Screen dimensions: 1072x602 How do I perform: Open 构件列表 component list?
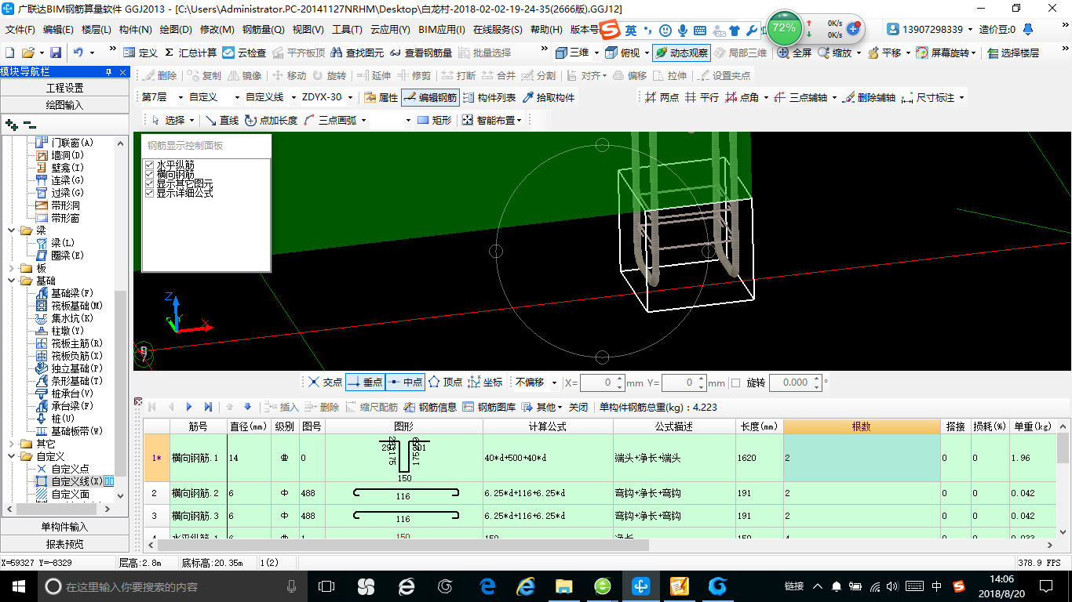[x=488, y=98]
